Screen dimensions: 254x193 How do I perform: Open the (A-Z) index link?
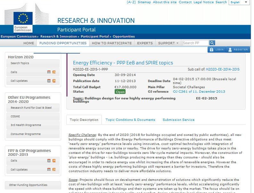(x=131, y=2)
